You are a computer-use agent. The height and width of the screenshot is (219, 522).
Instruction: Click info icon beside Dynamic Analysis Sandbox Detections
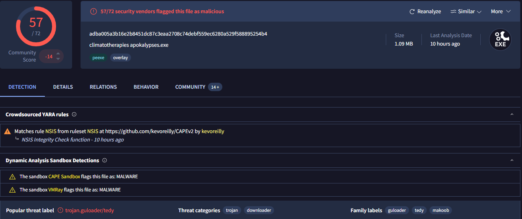point(105,160)
